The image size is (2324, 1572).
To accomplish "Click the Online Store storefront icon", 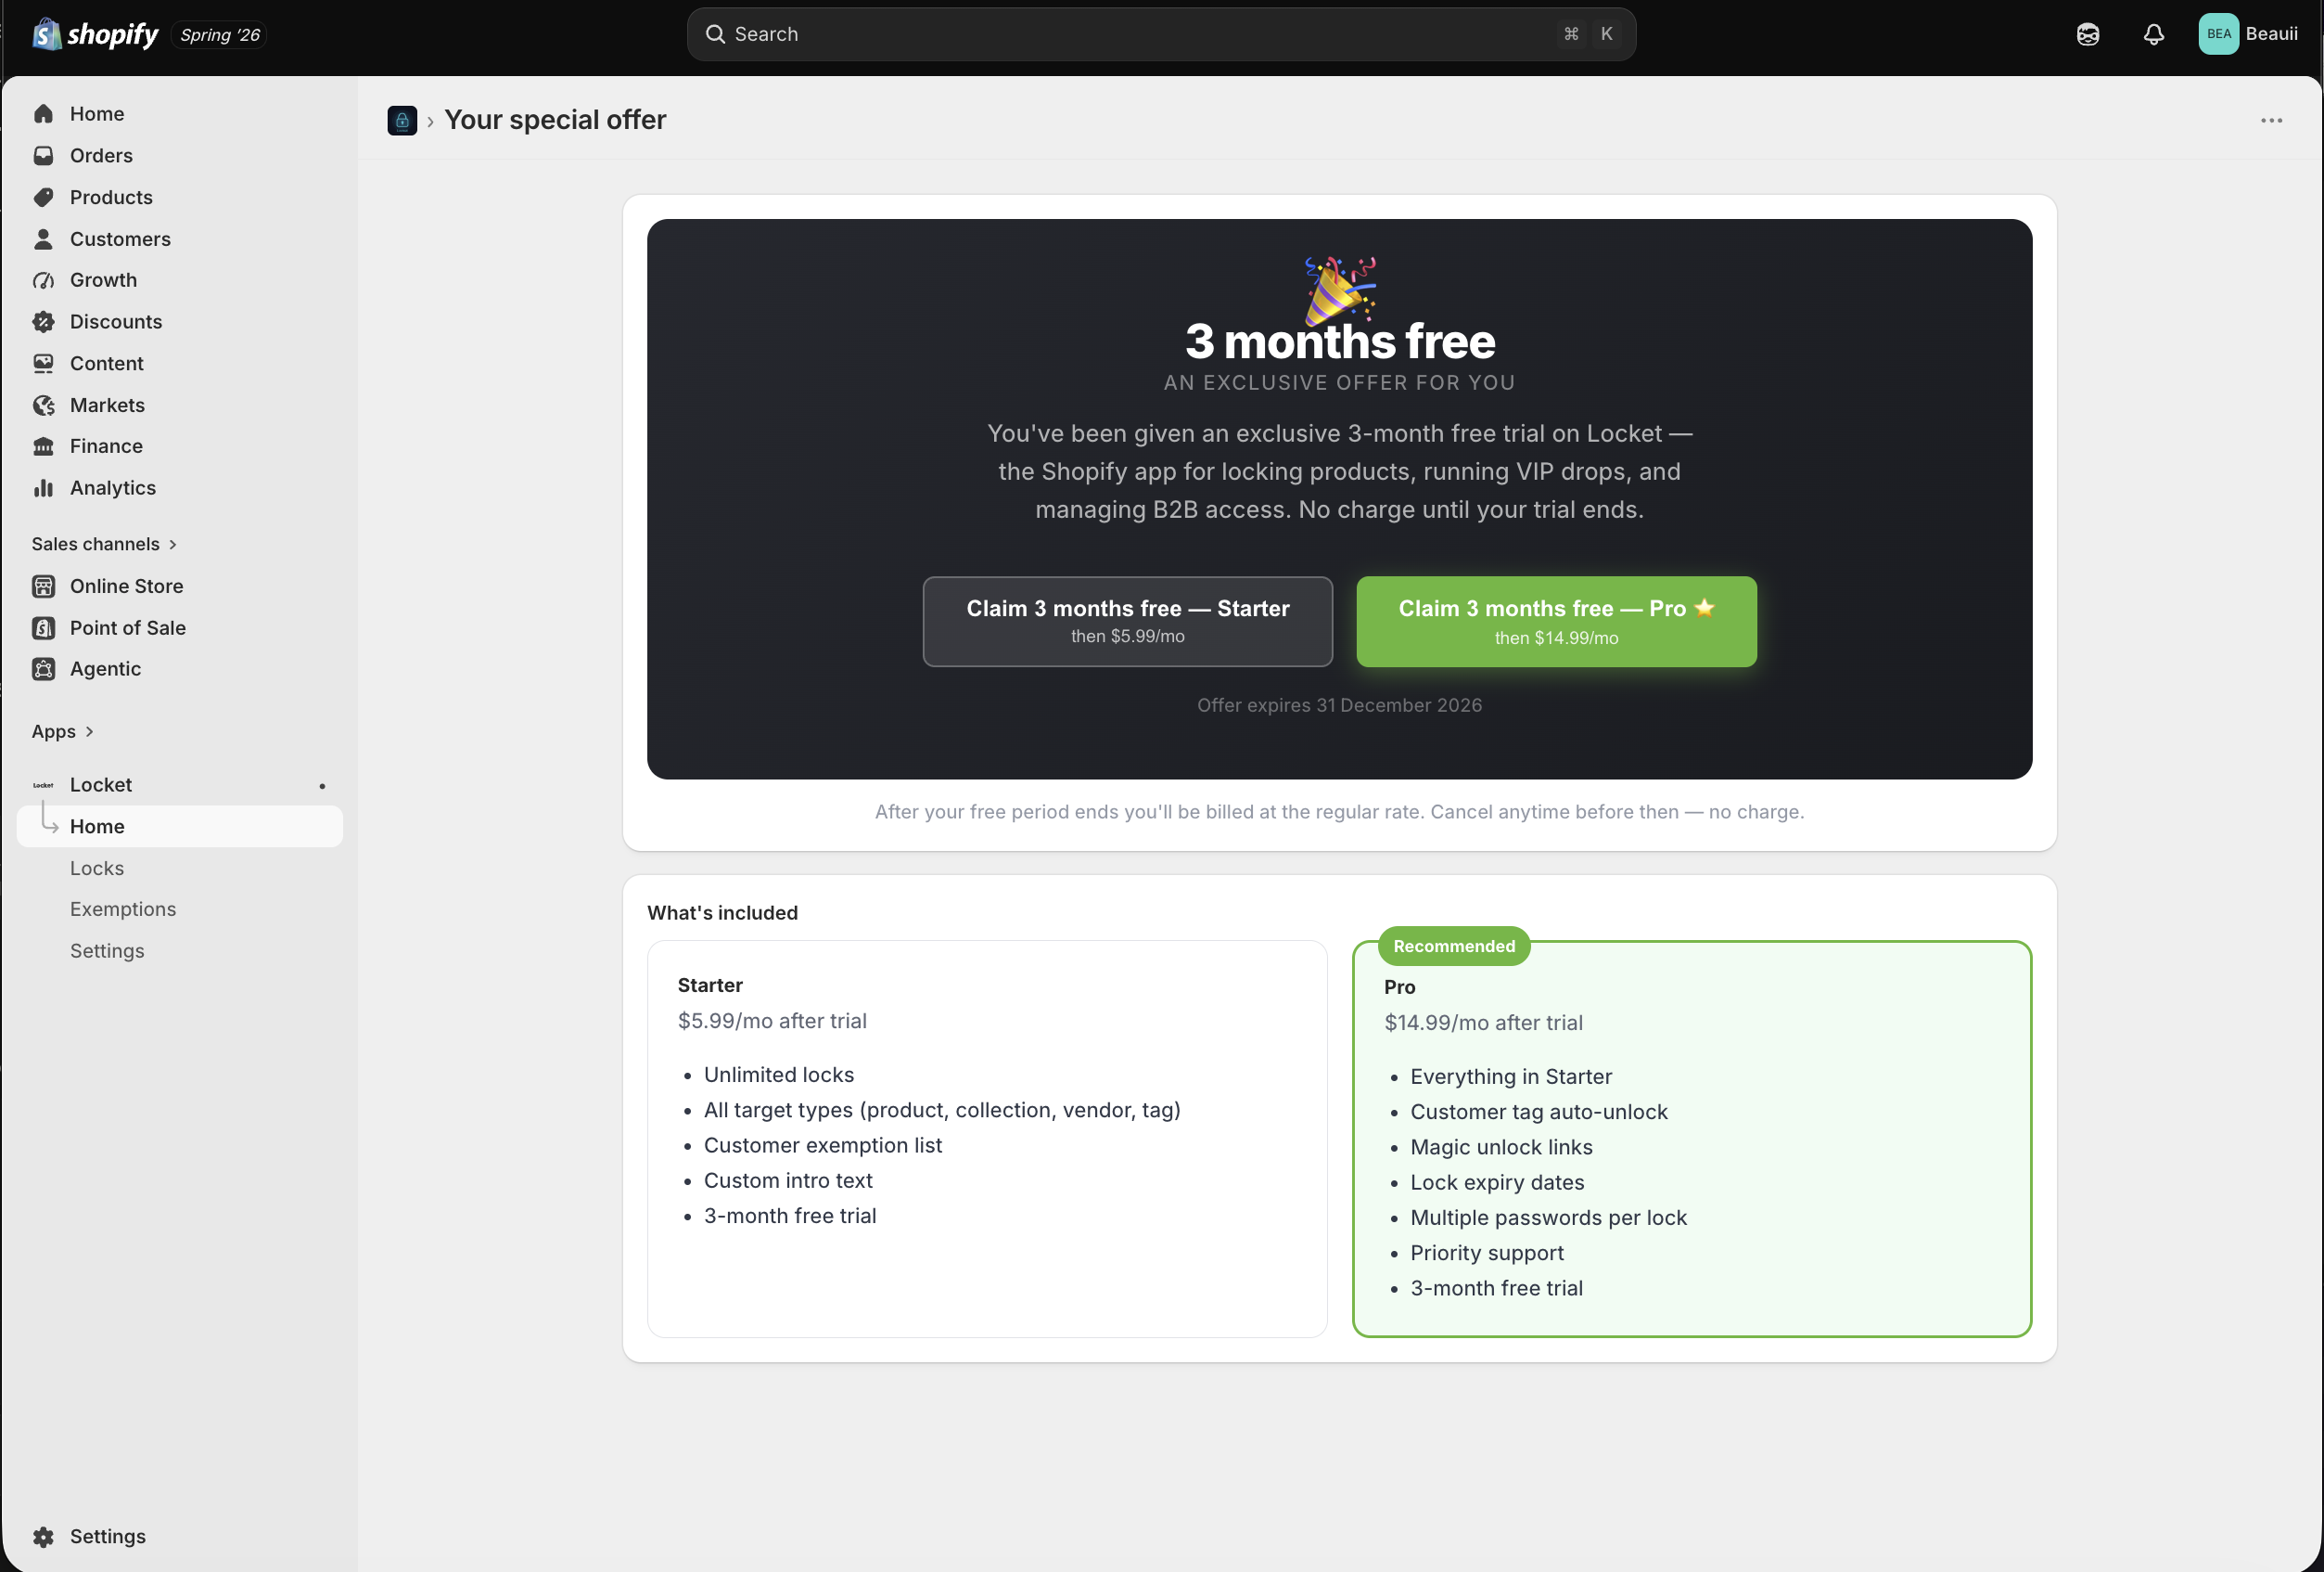I will coord(43,586).
